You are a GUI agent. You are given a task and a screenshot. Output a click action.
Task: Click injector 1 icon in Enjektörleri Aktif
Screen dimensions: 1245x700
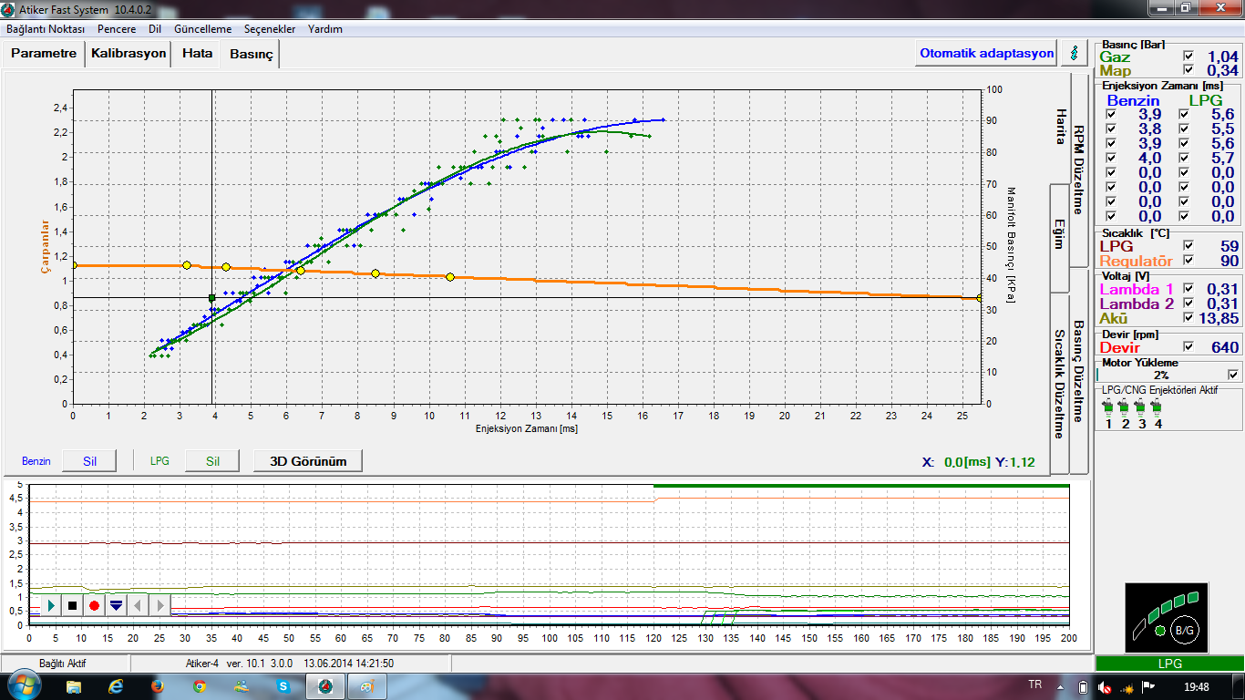[1108, 407]
